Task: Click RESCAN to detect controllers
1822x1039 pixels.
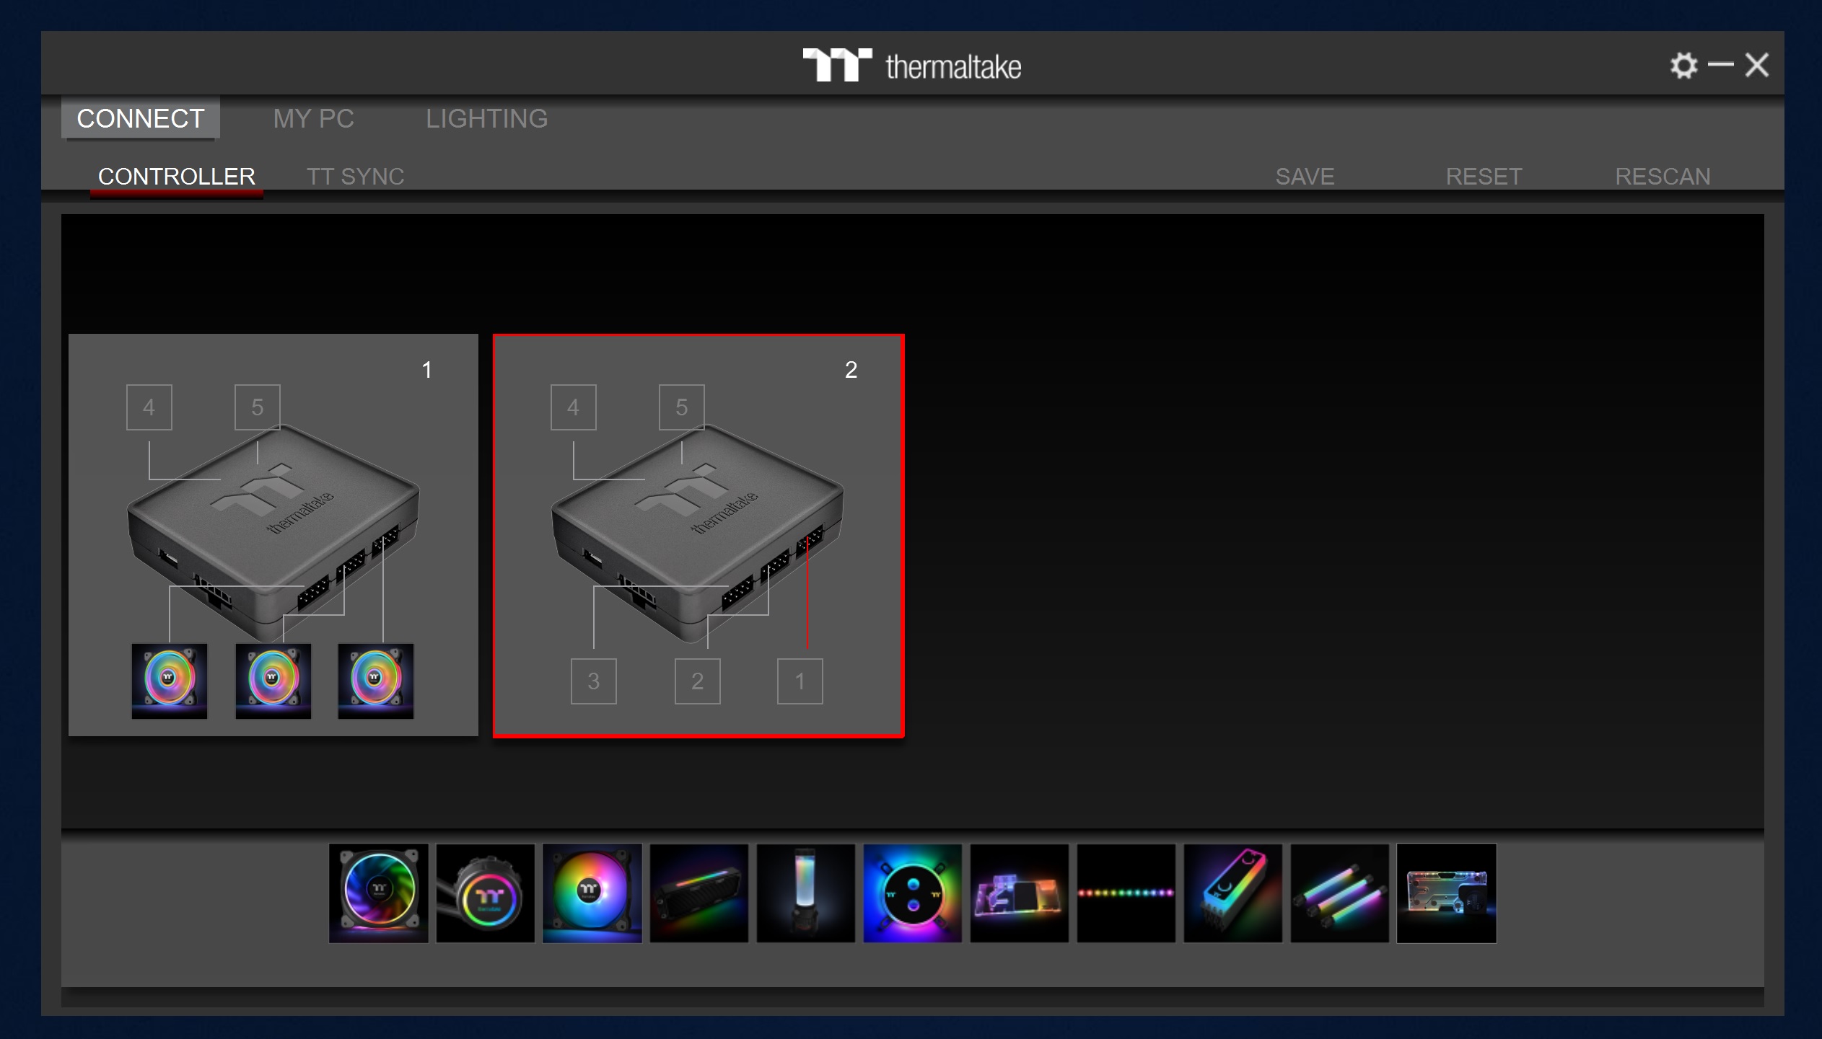Action: click(x=1662, y=176)
